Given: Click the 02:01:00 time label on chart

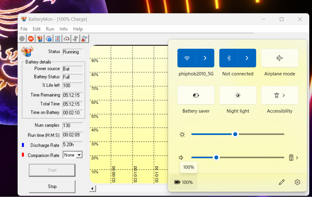Looking at the screenshot, I should 135,174.
